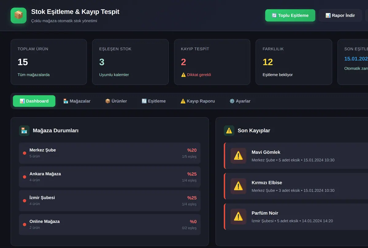Click the red status dot for Online Mağaza

coord(25,224)
